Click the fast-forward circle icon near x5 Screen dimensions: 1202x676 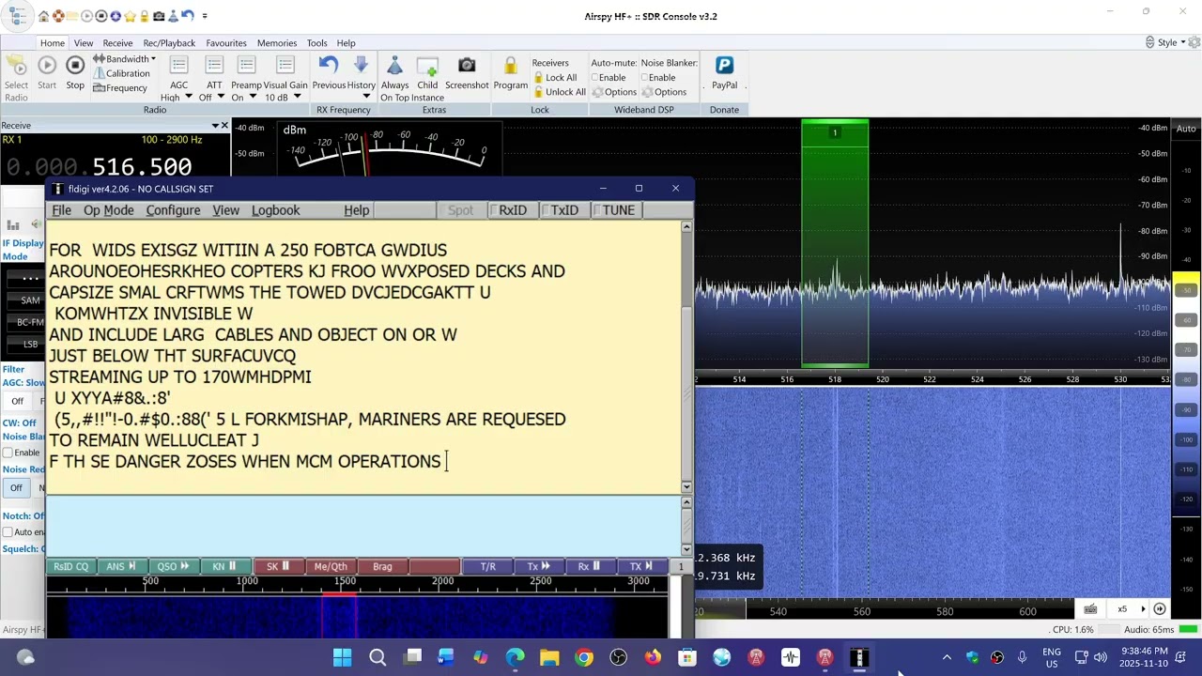coord(1160,609)
